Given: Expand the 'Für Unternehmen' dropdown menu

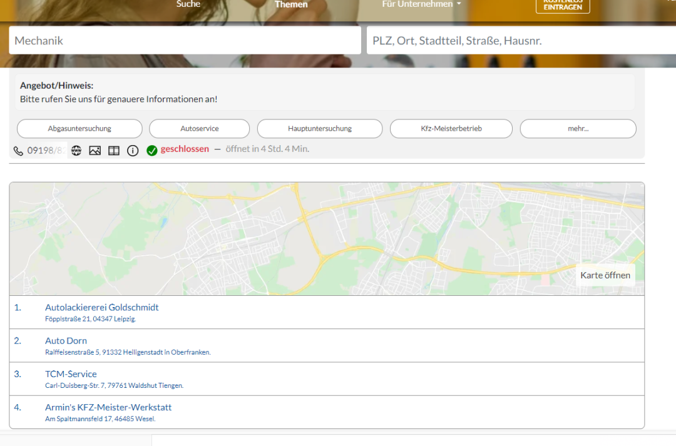Looking at the screenshot, I should [421, 4].
